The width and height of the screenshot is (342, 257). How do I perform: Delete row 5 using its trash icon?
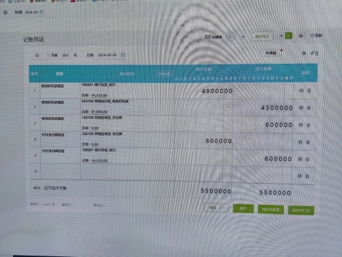point(307,159)
